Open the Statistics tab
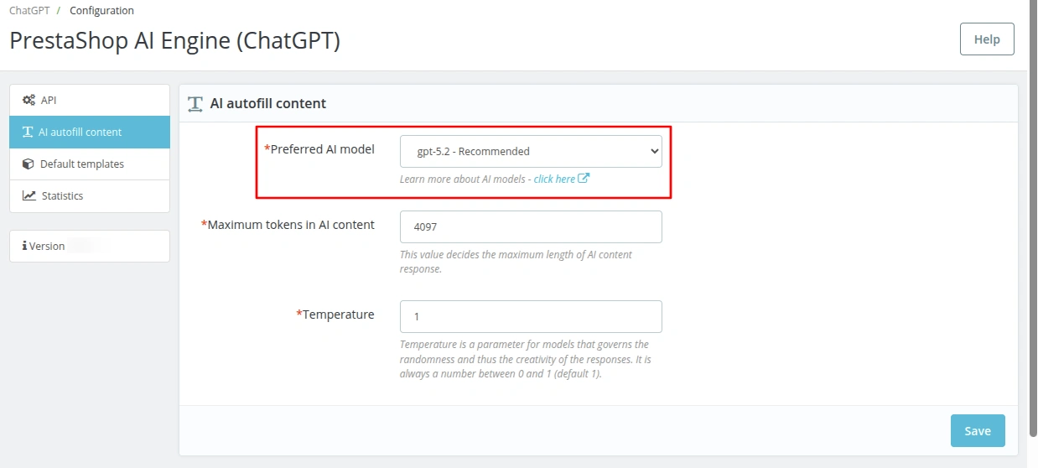Image resolution: width=1038 pixels, height=468 pixels. tap(90, 195)
